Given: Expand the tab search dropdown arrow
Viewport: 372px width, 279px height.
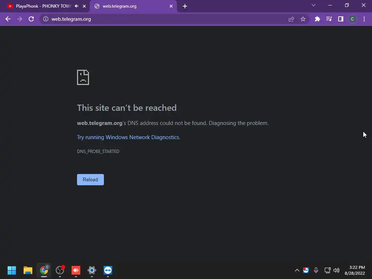Looking at the screenshot, I should [314, 5].
